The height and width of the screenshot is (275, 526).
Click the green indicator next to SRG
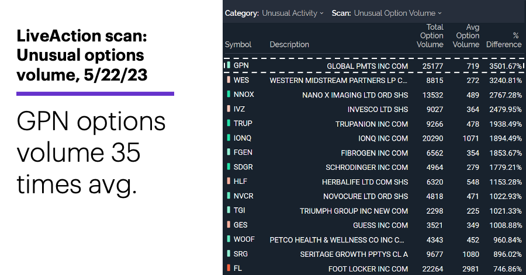[229, 253]
